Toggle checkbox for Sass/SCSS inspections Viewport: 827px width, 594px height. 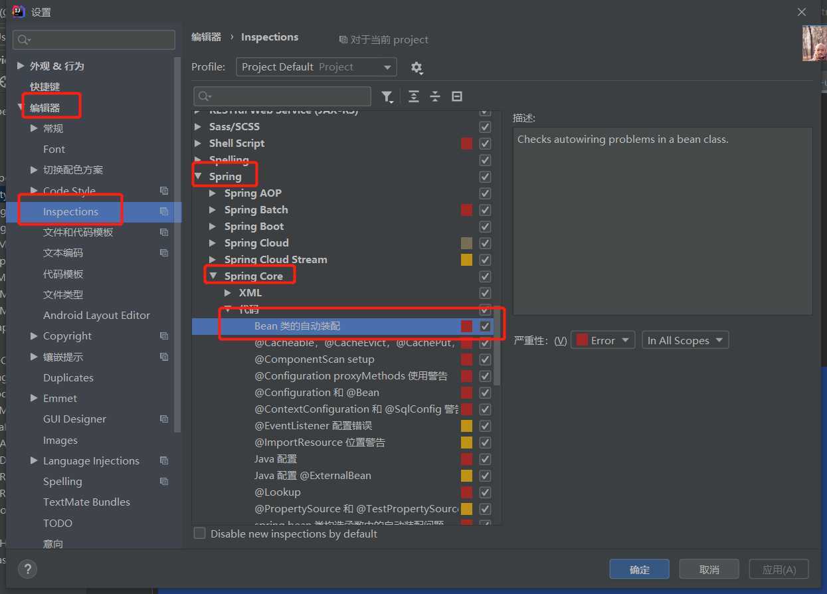click(485, 127)
